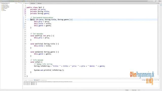
Task: Close the Spil.java editor tab
Action: click(29, 3)
